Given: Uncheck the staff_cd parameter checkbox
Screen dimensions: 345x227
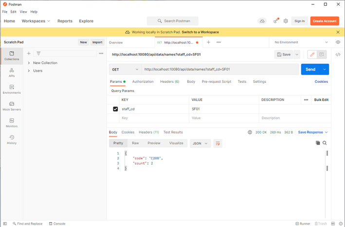Looking at the screenshot, I should point(115,109).
